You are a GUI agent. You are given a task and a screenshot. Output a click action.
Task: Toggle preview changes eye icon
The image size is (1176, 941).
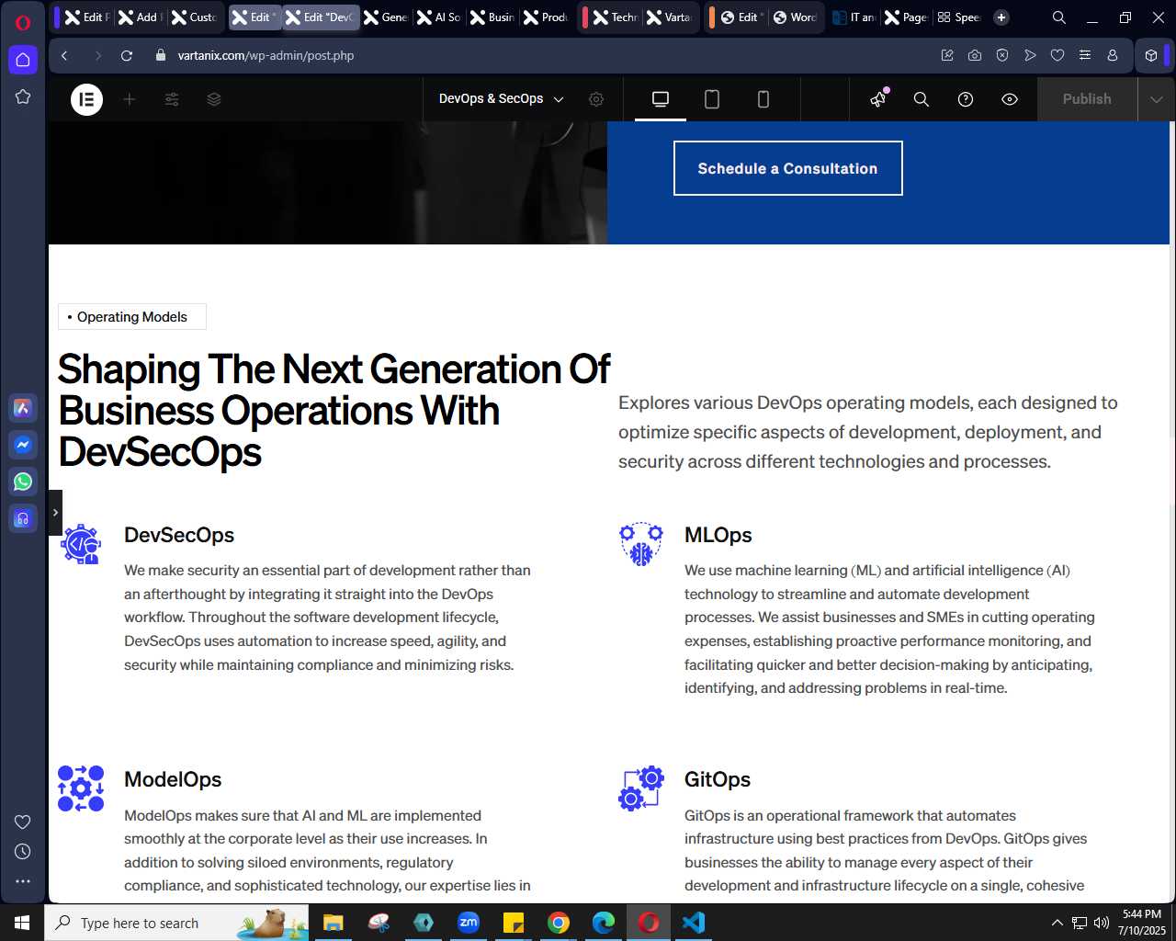[x=1010, y=99]
